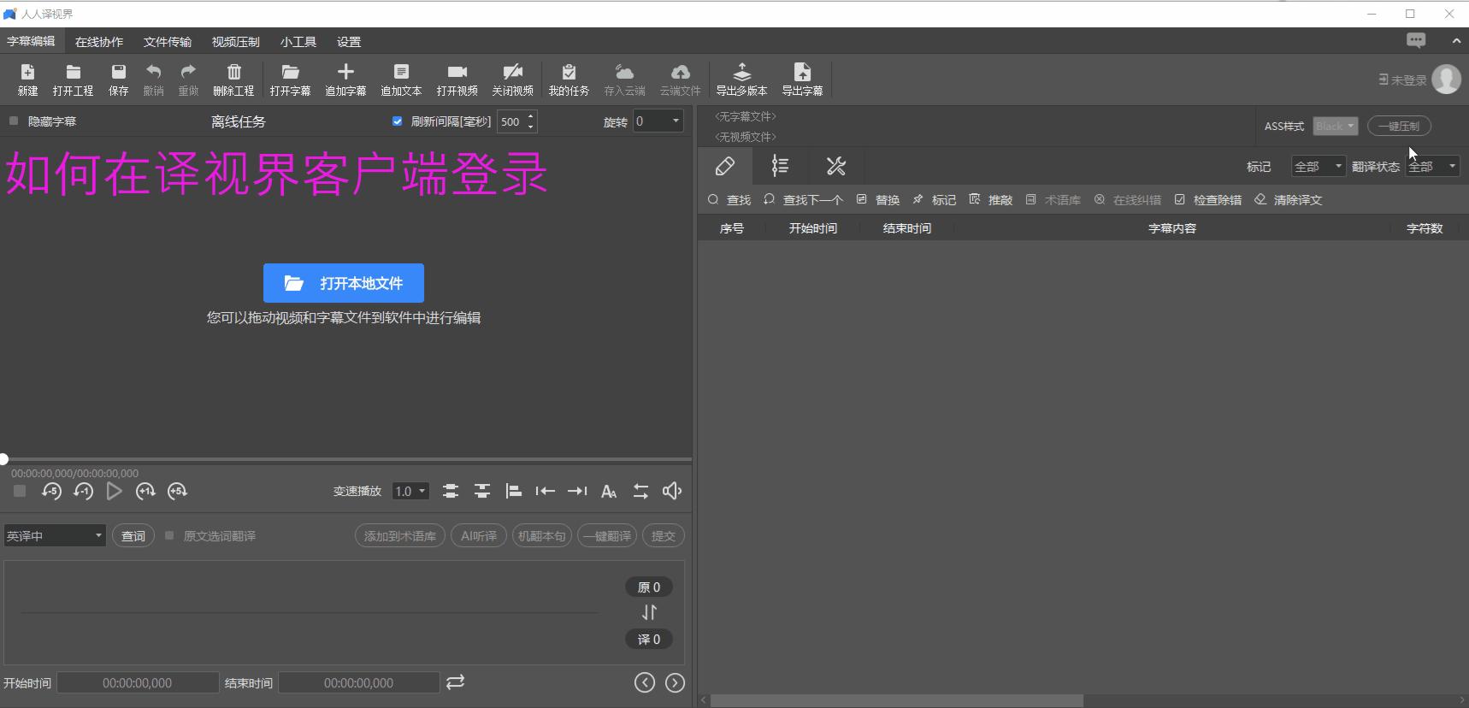Image resolution: width=1469 pixels, height=708 pixels.
Task: Open the 英译中 language dropdown
Action: (x=54, y=536)
